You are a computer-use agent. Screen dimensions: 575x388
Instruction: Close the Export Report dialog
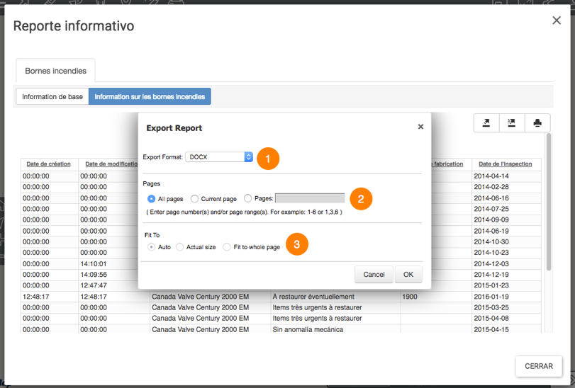[x=420, y=127]
